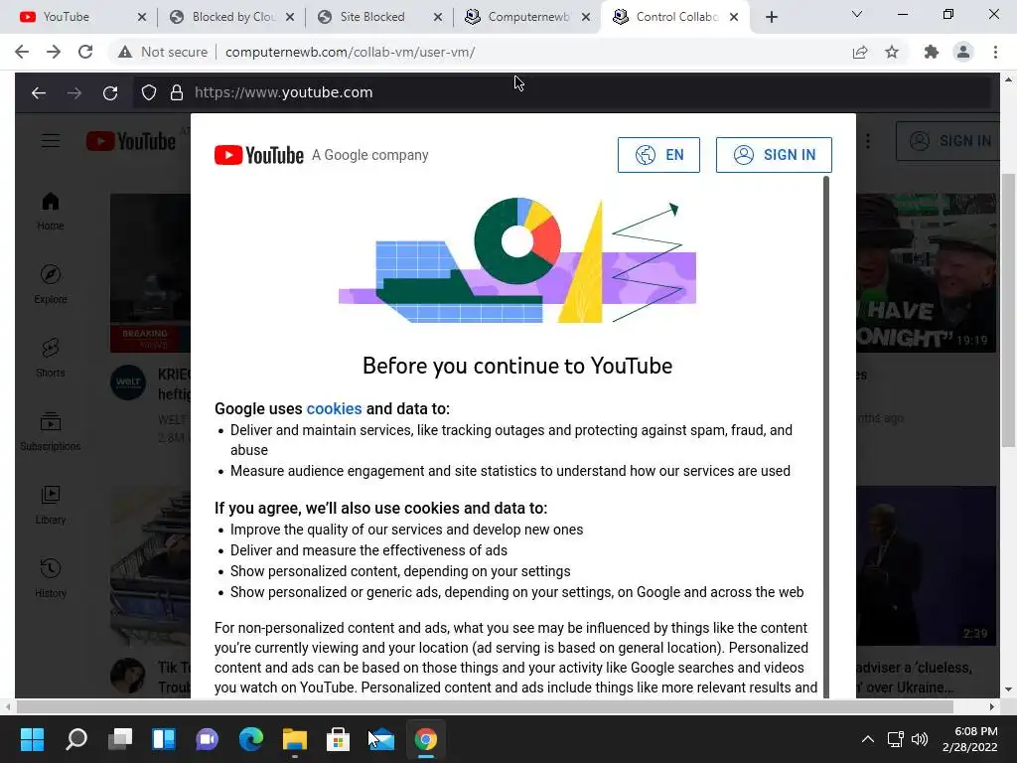The image size is (1017, 763).
Task: Open the clock showing 6:08 PM
Action: pos(970,739)
